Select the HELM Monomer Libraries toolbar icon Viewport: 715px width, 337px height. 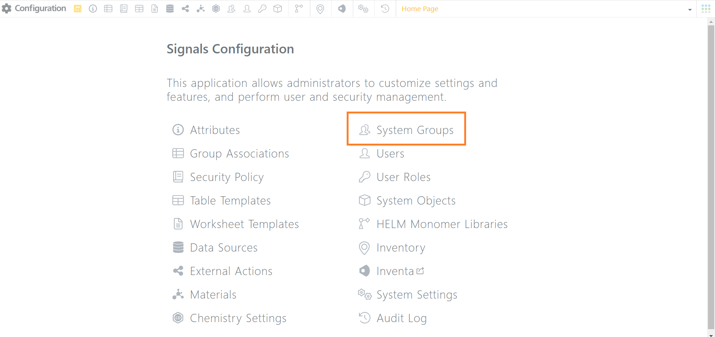pyautogui.click(x=299, y=9)
